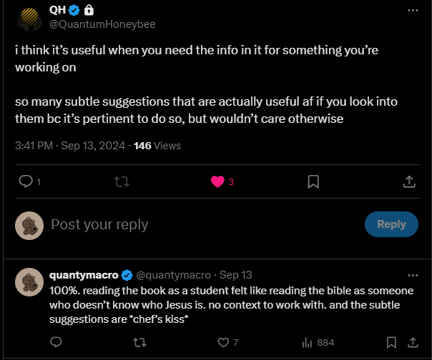The height and width of the screenshot is (360, 432).
Task: Repost quantymacro's reply
Action: click(x=139, y=343)
